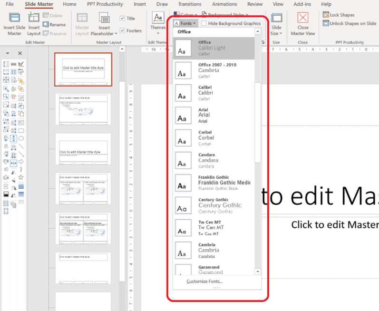The width and height of the screenshot is (379, 311).
Task: Switch to the Draw tab
Action: [x=162, y=4]
